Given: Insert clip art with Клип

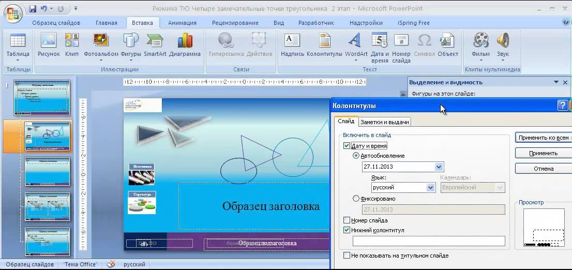Looking at the screenshot, I should 72,45.
